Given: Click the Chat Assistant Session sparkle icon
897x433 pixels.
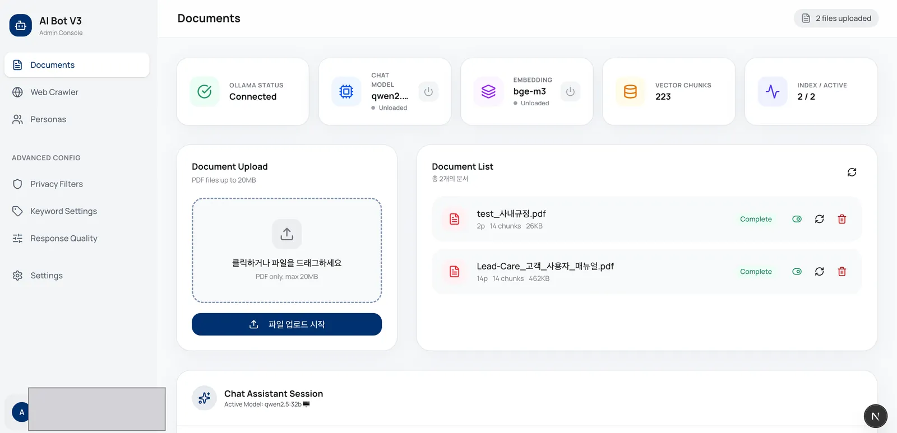Looking at the screenshot, I should pyautogui.click(x=204, y=398).
